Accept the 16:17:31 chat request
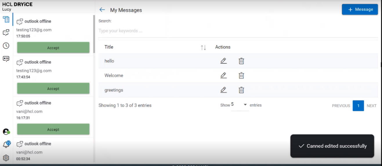The height and width of the screenshot is (166, 382). tap(53, 129)
